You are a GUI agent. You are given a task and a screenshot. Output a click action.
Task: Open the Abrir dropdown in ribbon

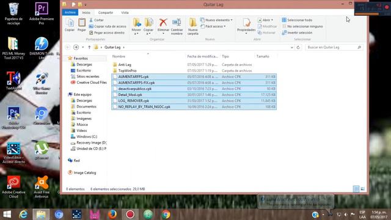pos(265,20)
